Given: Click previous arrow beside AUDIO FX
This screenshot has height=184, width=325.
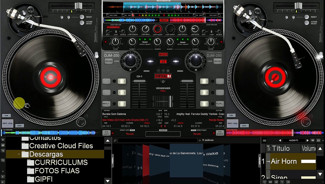Looking at the screenshot, I should coord(280,141).
